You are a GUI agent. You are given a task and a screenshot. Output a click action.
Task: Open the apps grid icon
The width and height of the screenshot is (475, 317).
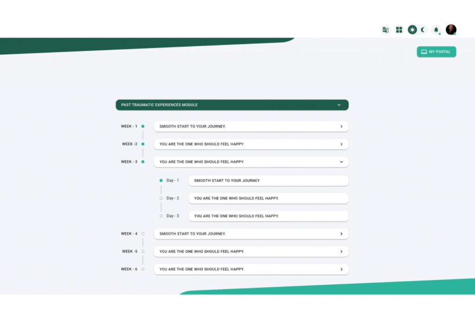pos(399,30)
